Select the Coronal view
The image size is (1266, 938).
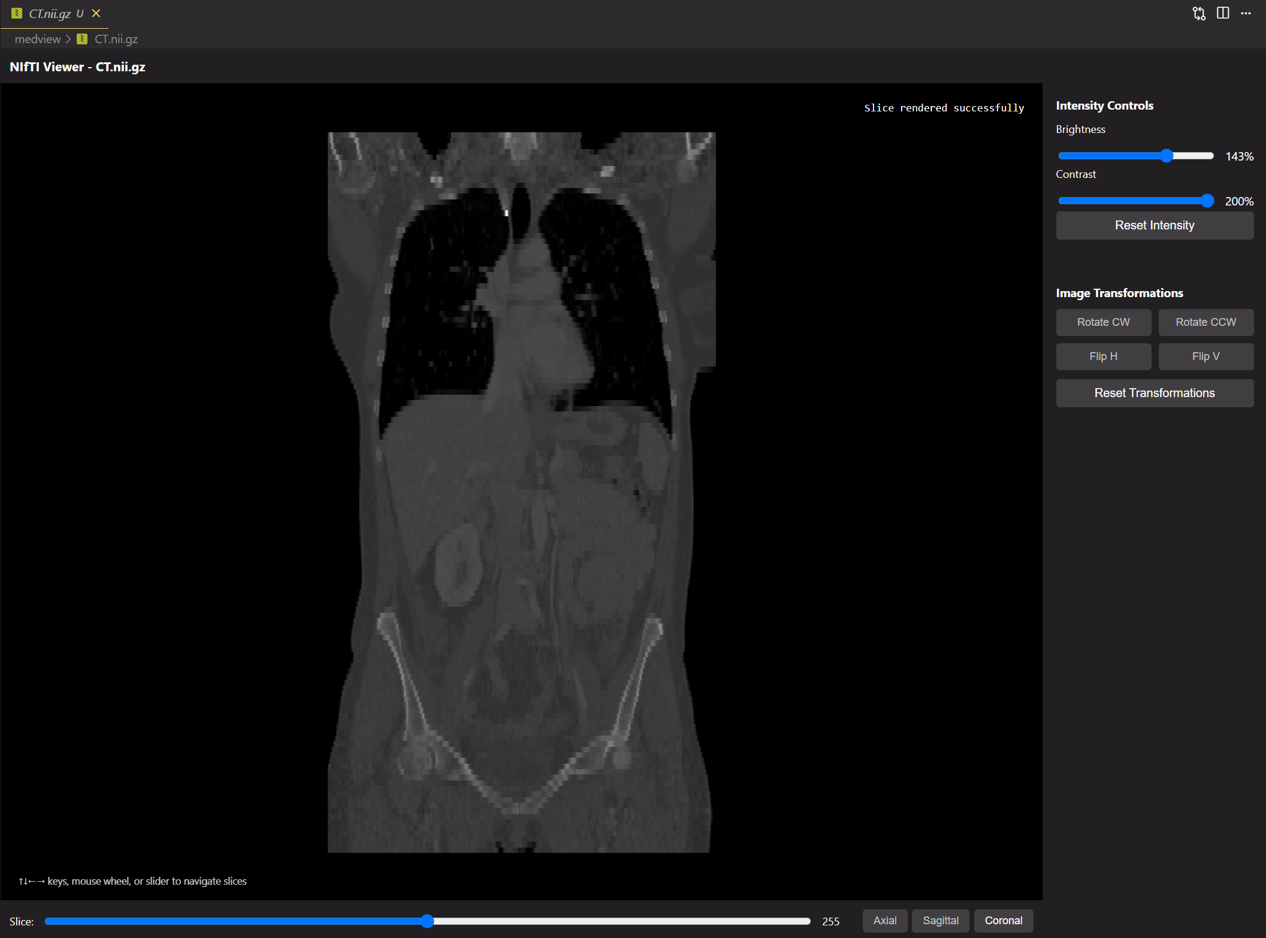point(1004,921)
